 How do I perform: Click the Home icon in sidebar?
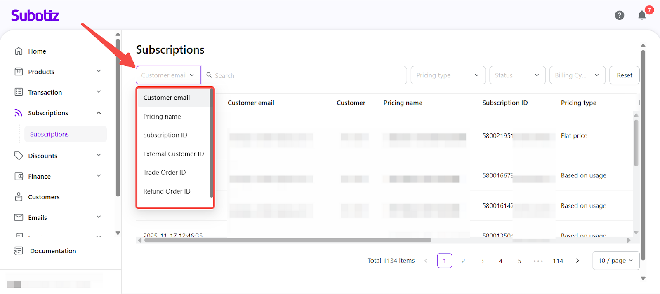click(19, 51)
